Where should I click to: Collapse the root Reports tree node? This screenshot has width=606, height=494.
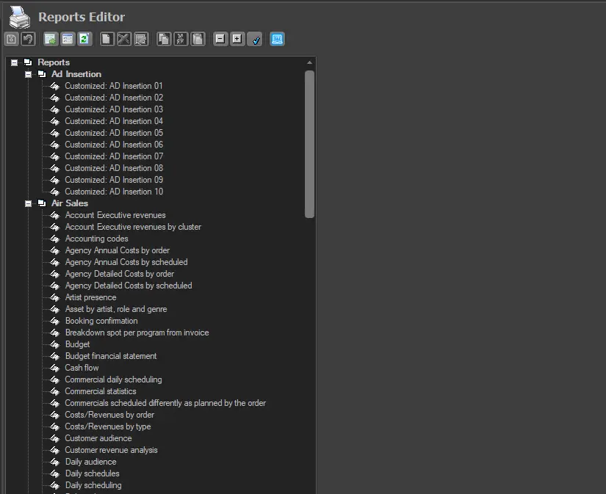coord(15,62)
